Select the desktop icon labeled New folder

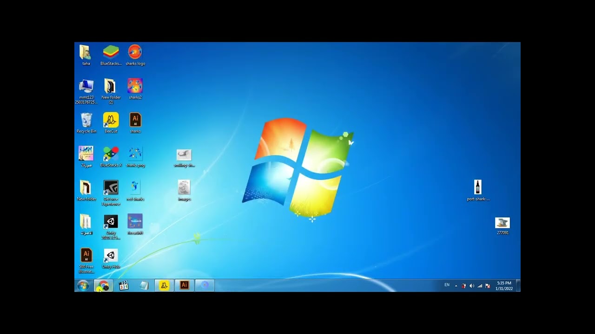pos(86,190)
